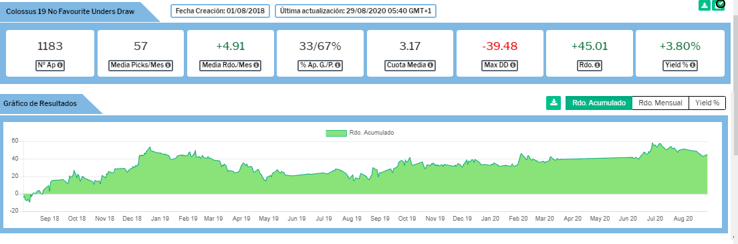Viewport: 738px width, 244px height.
Task: Click the +45.01 result value
Action: coord(590,46)
